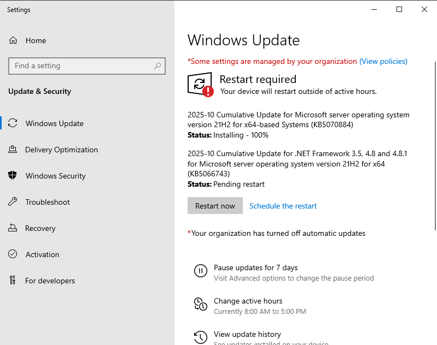The image size is (437, 345).
Task: Click the search magnifier icon in Find a setting
Action: (158, 66)
